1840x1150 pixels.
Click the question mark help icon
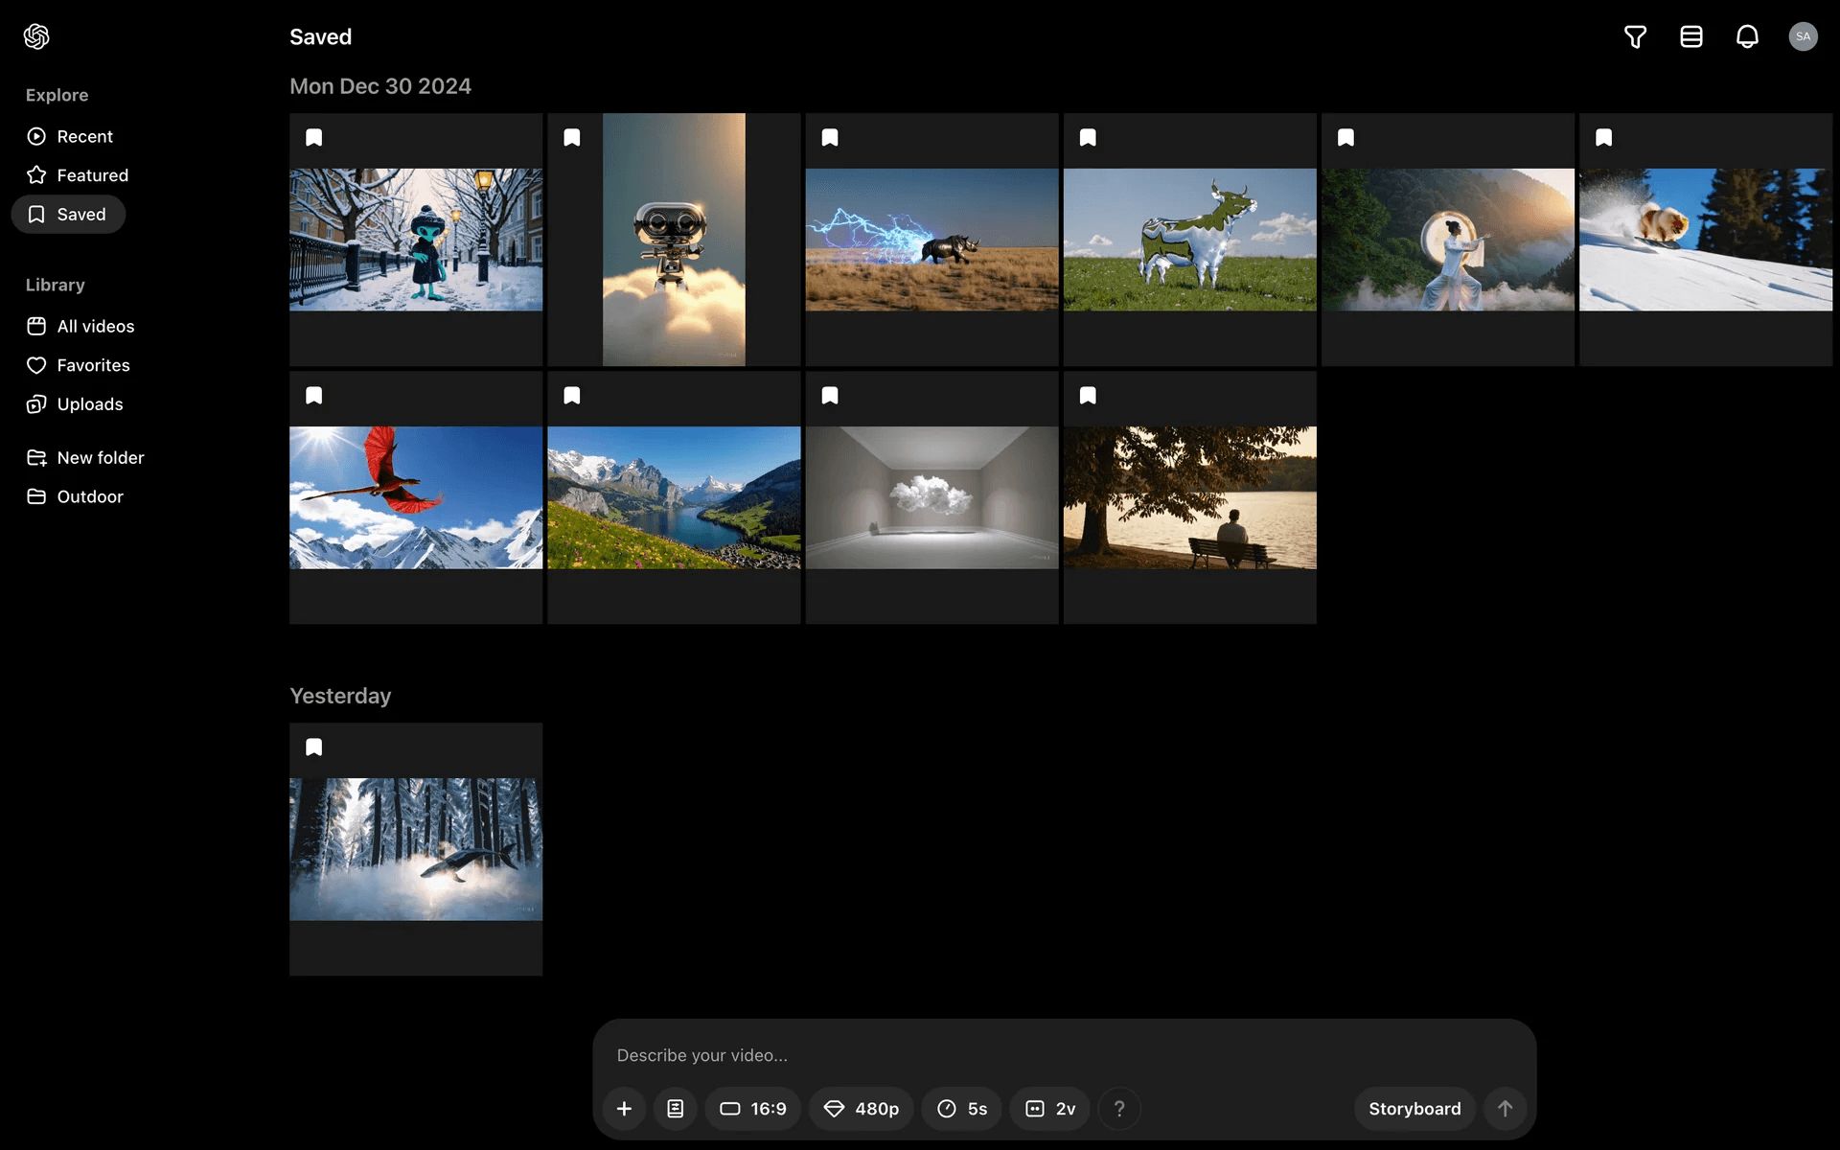[1119, 1109]
